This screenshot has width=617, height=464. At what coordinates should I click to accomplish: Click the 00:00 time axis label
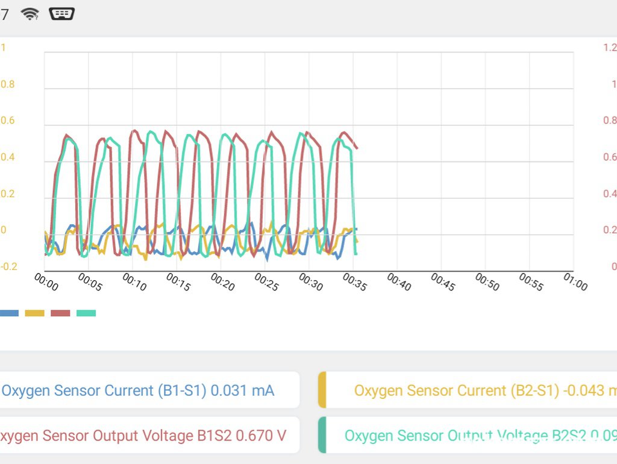tap(46, 282)
